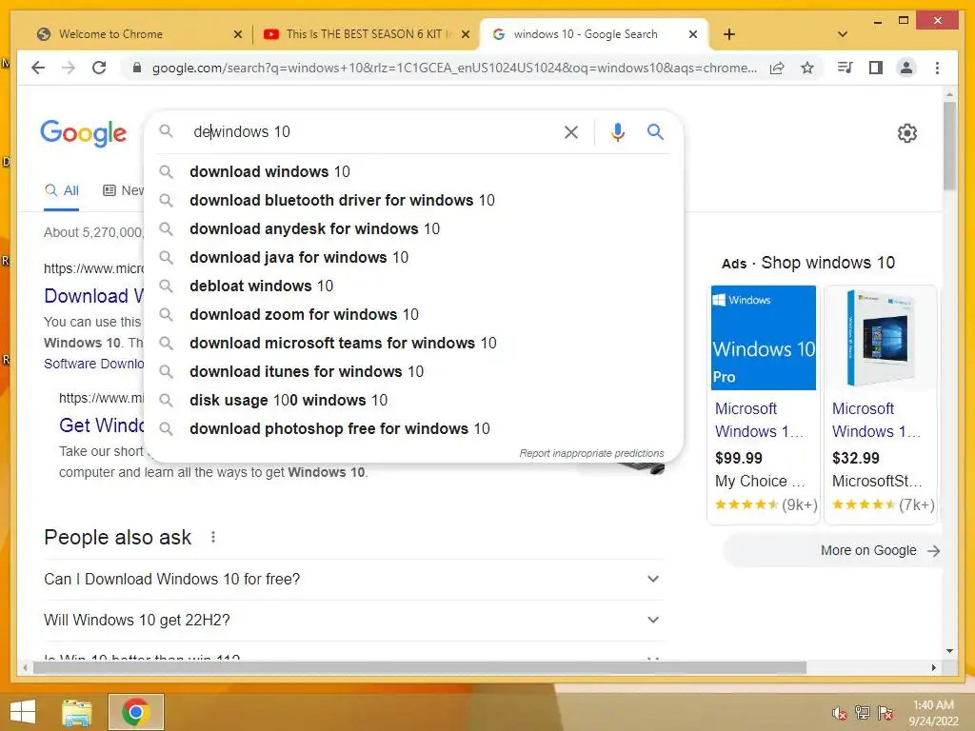Image resolution: width=975 pixels, height=731 pixels.
Task: Close the Welcome to Chrome tab
Action: coord(237,34)
